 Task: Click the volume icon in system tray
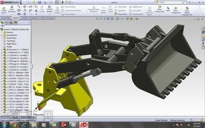point(189,125)
